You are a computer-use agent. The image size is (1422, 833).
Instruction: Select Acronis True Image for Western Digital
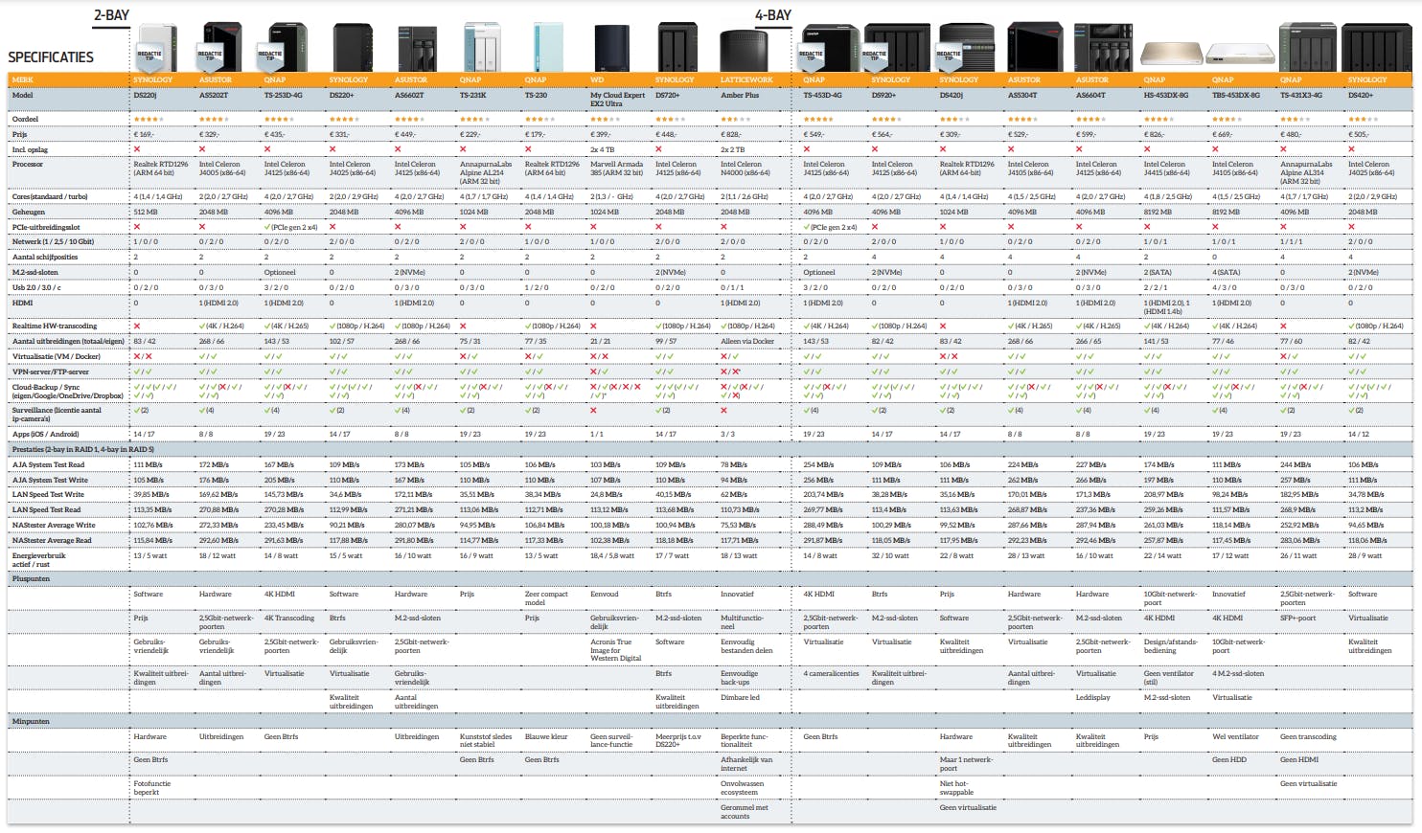point(616,650)
